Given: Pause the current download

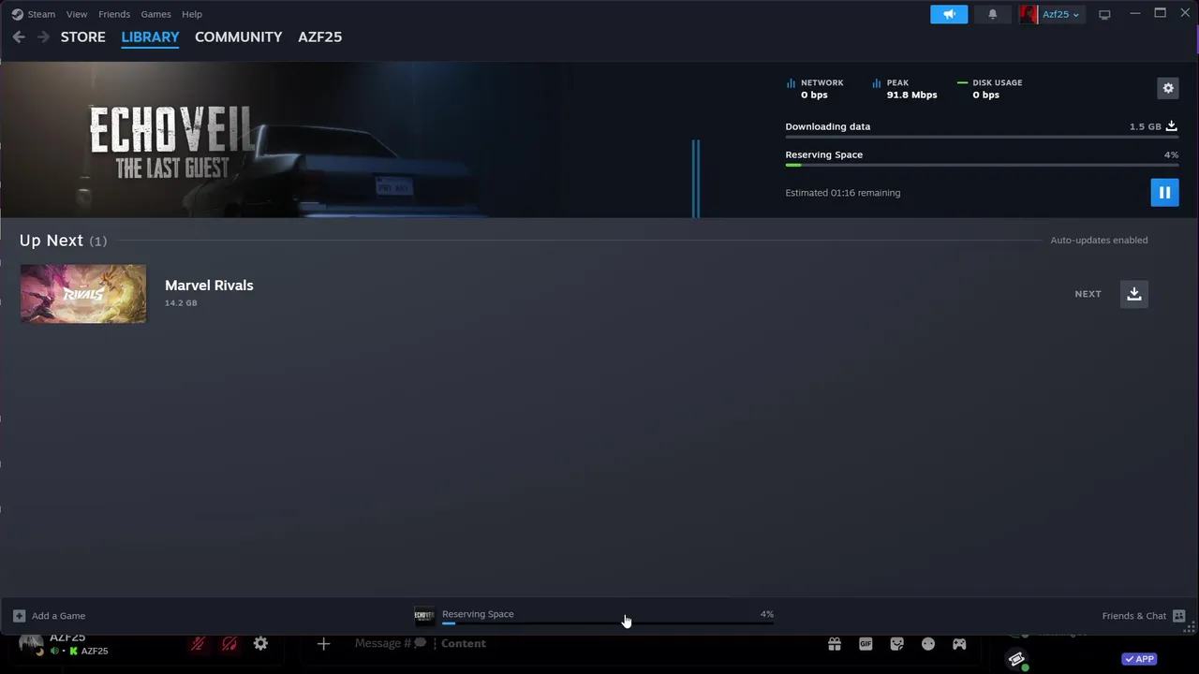Looking at the screenshot, I should [1164, 193].
